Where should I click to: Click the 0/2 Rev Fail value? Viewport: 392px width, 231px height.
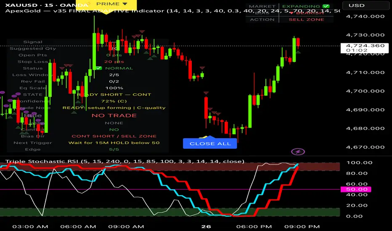coord(114,81)
